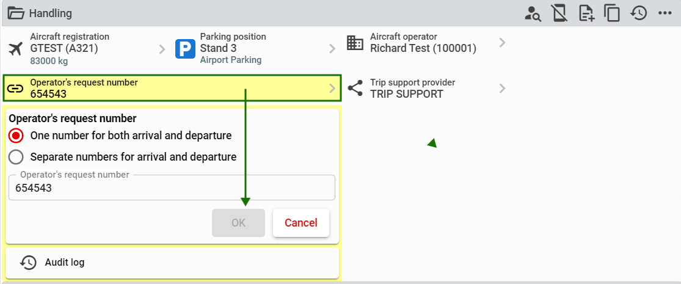Click the share icon beside Trip support provider

[x=355, y=88]
